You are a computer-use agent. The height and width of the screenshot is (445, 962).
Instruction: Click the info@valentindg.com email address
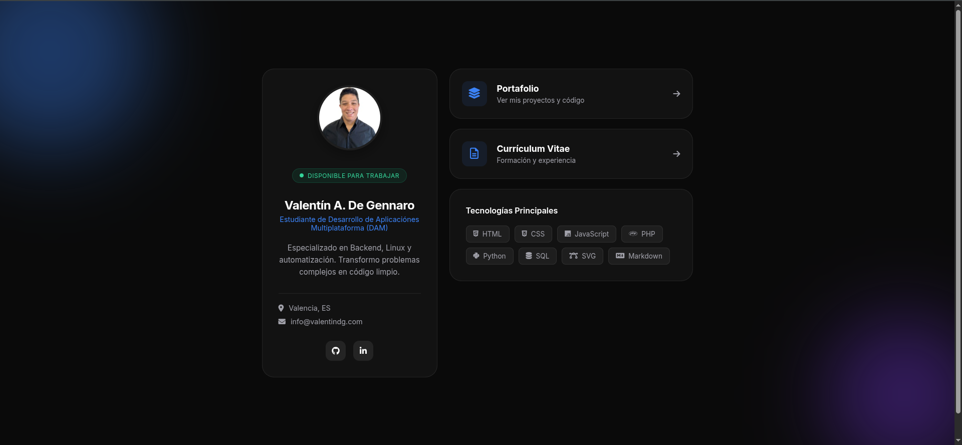(326, 322)
